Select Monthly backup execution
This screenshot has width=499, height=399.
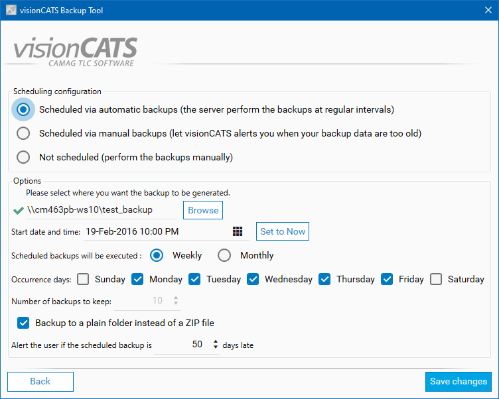pyautogui.click(x=225, y=255)
